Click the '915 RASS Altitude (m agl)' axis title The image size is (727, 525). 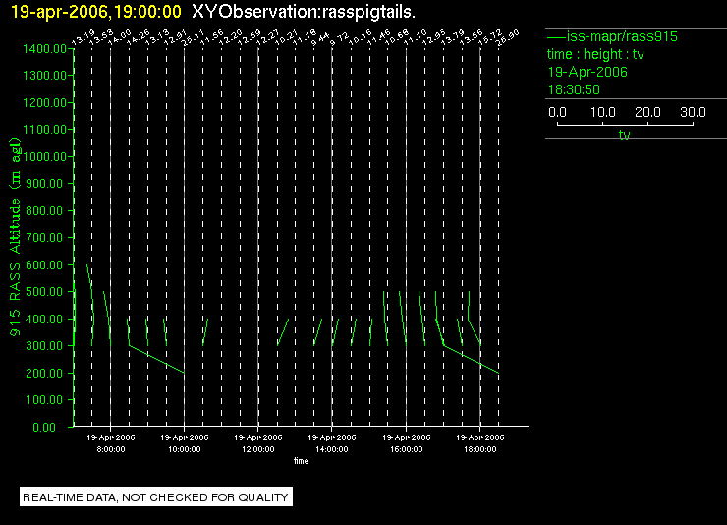15,237
